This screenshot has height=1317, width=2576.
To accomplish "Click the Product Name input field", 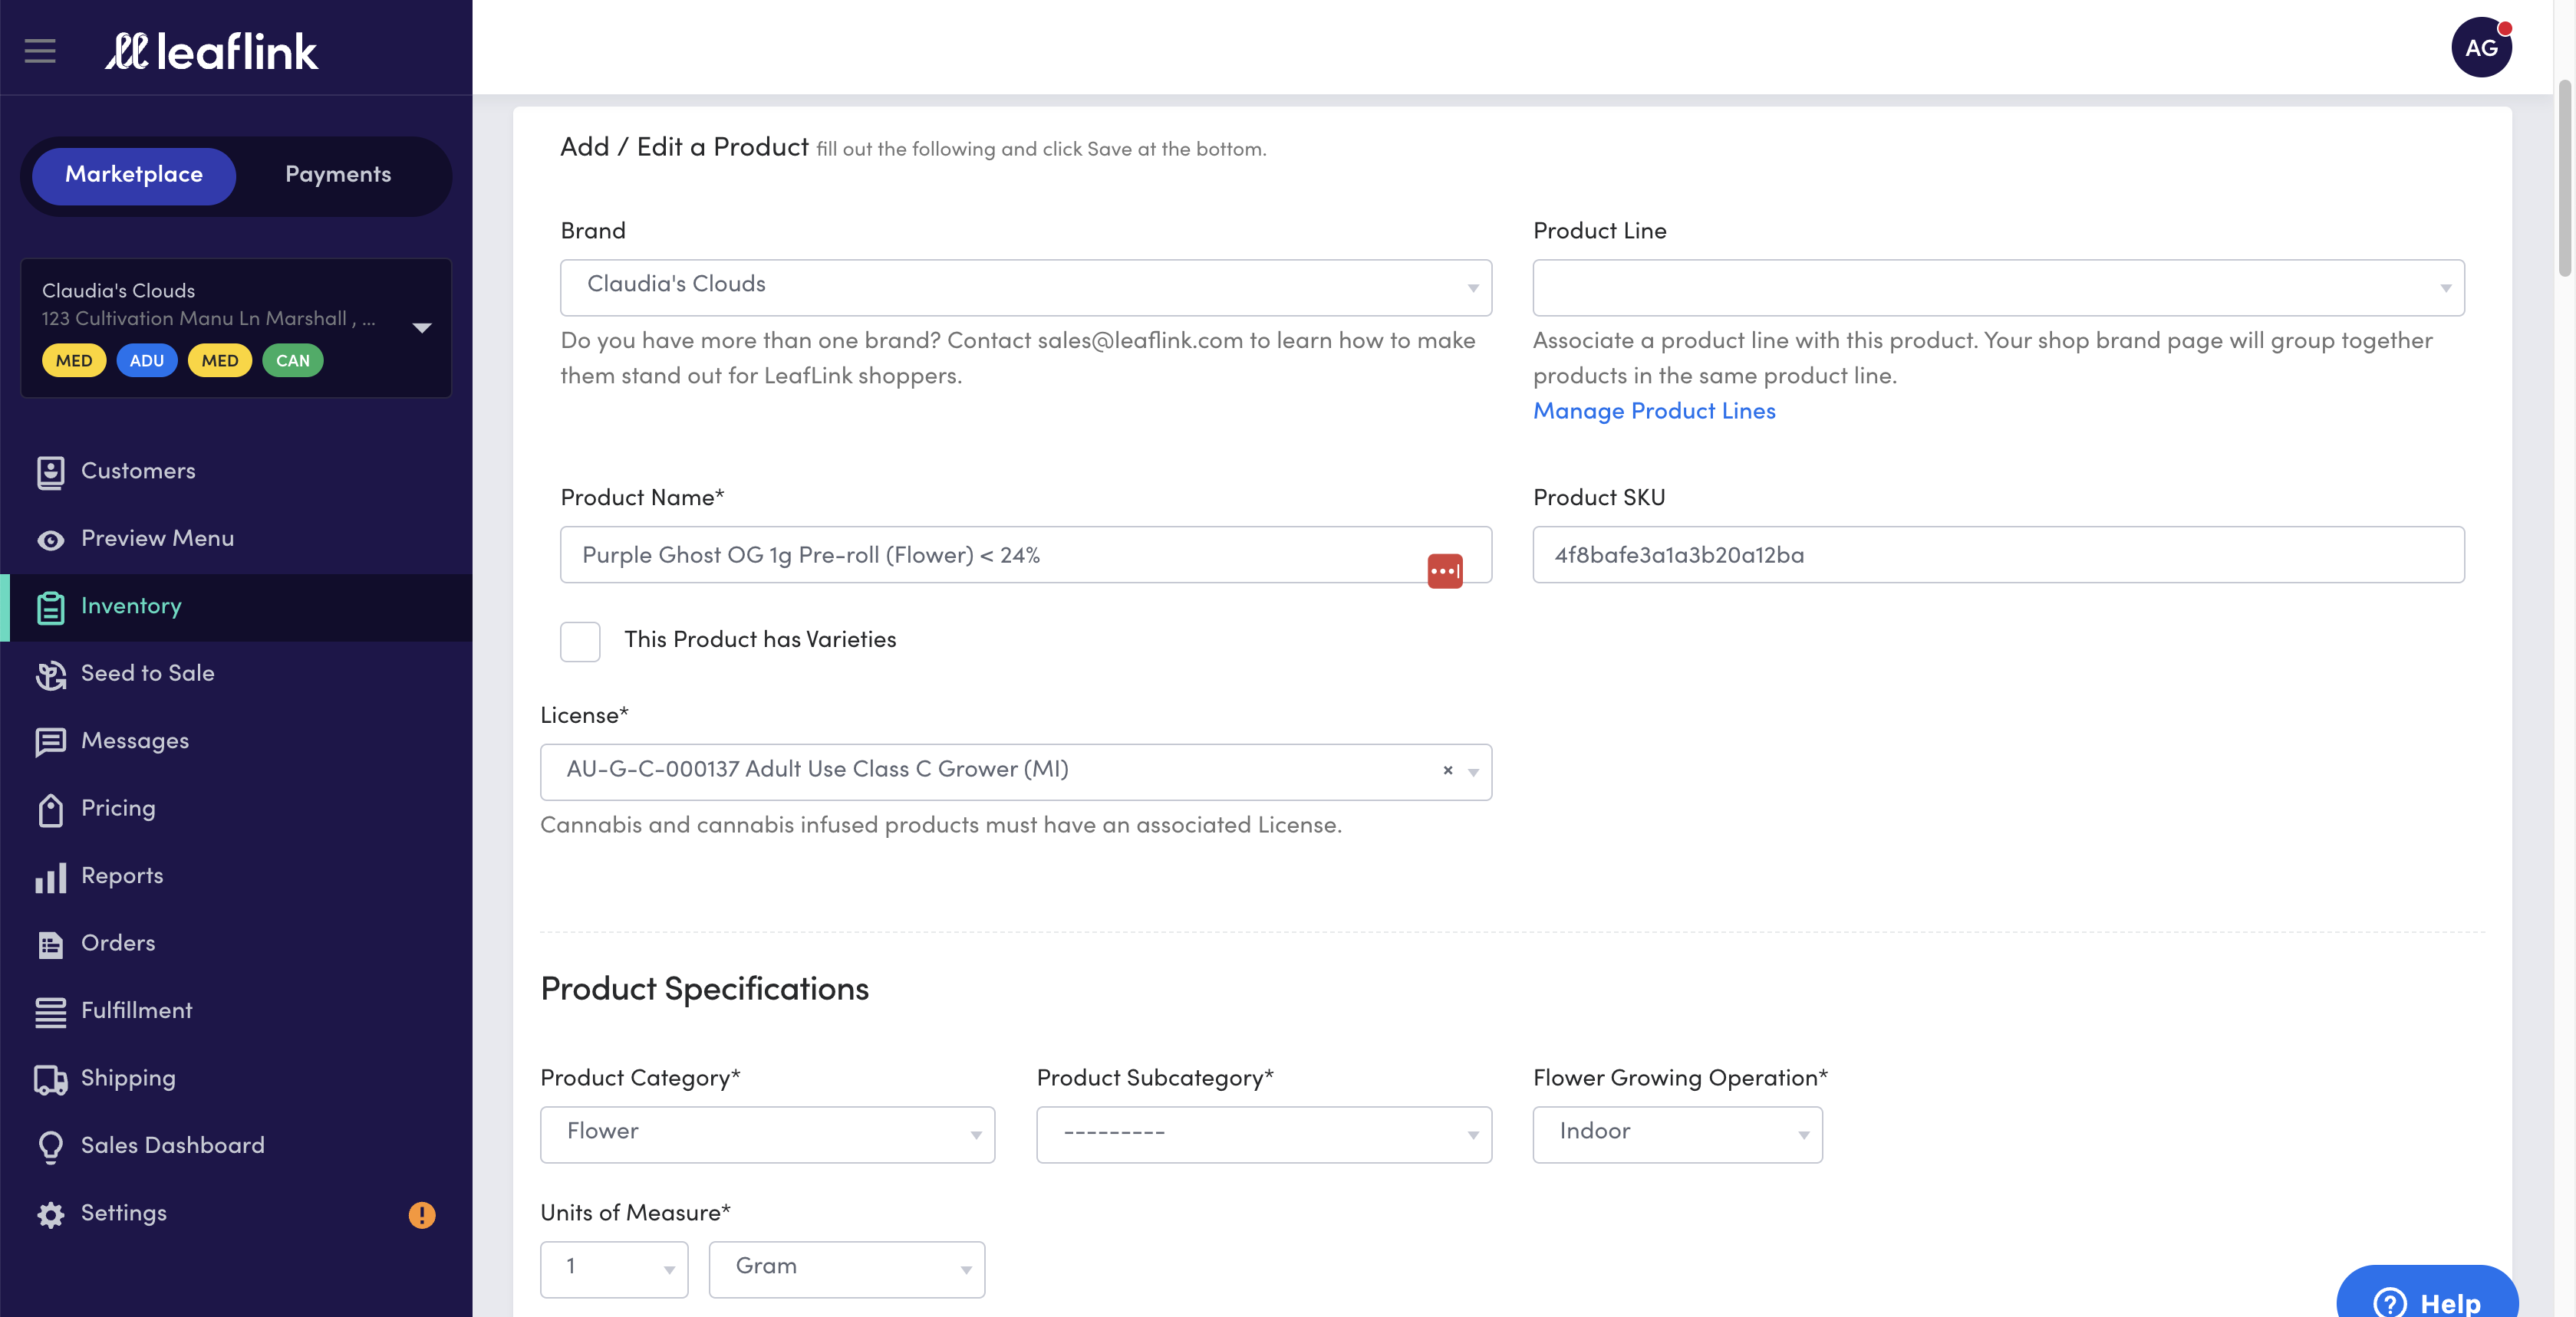I will (x=1025, y=556).
